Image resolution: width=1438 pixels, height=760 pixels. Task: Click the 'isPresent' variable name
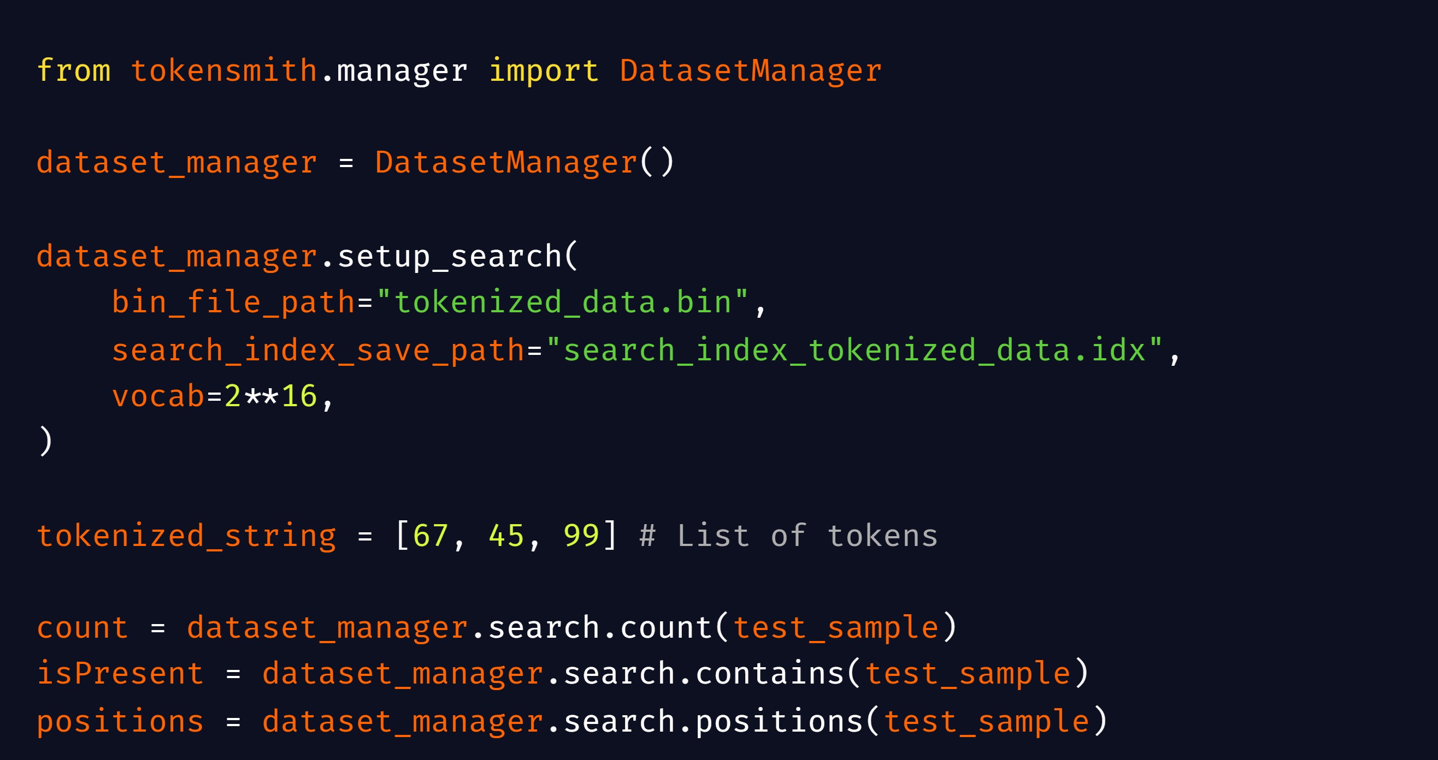120,674
